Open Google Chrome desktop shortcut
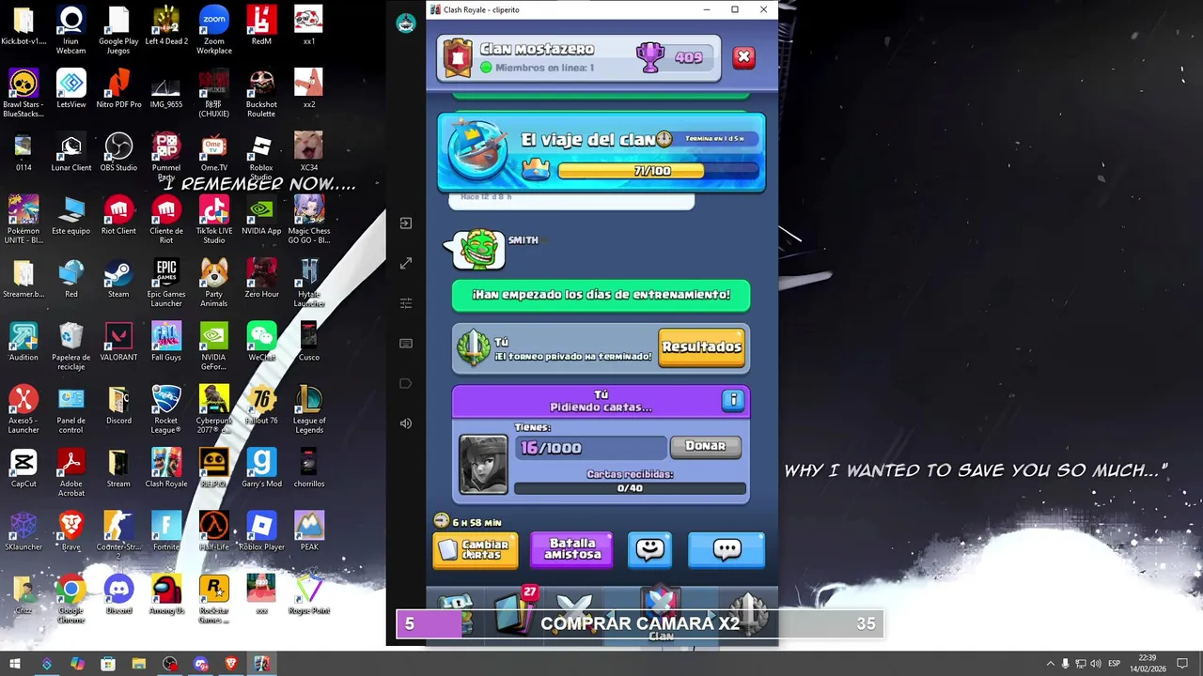This screenshot has width=1203, height=676. coord(70,599)
